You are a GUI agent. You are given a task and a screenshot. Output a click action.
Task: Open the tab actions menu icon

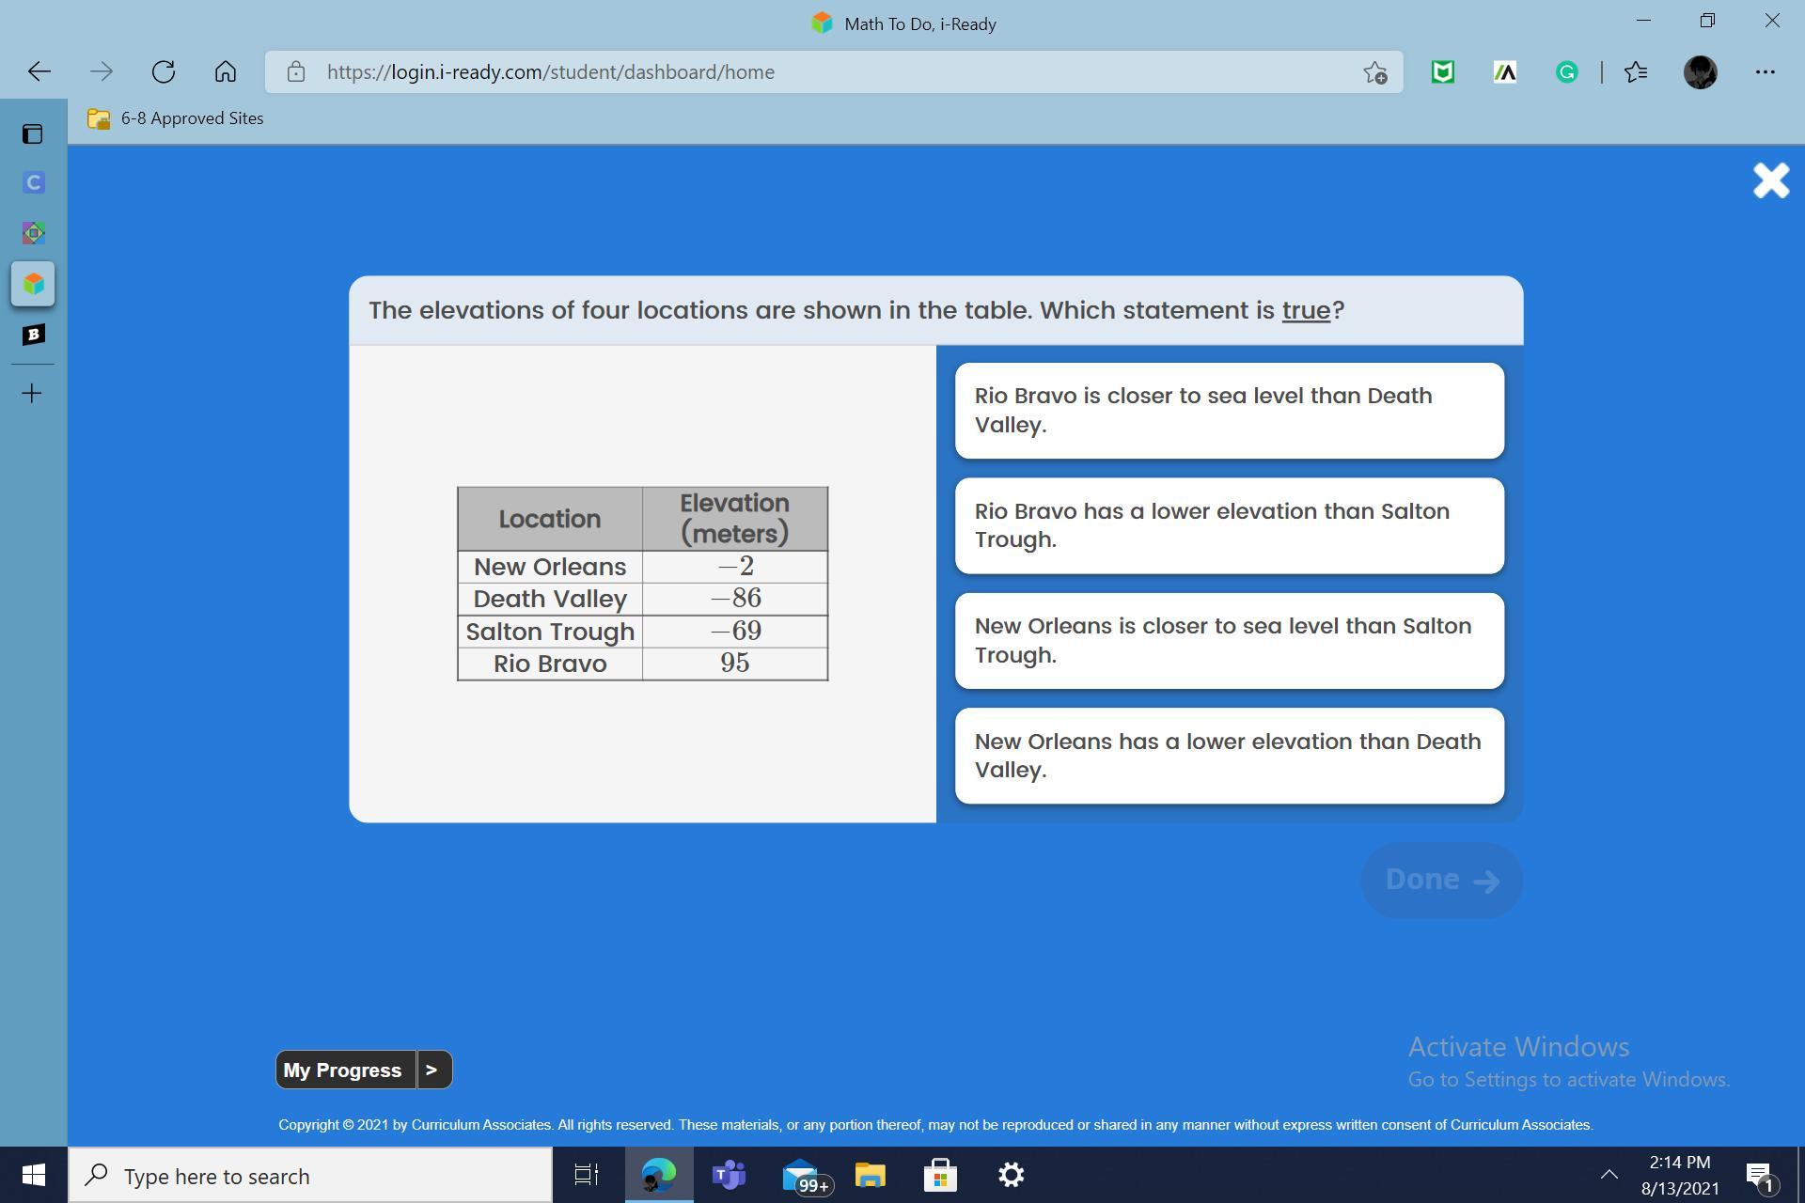32,134
